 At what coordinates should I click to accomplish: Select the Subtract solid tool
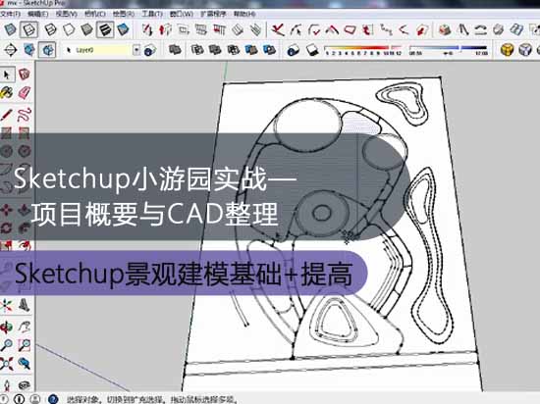[233, 50]
